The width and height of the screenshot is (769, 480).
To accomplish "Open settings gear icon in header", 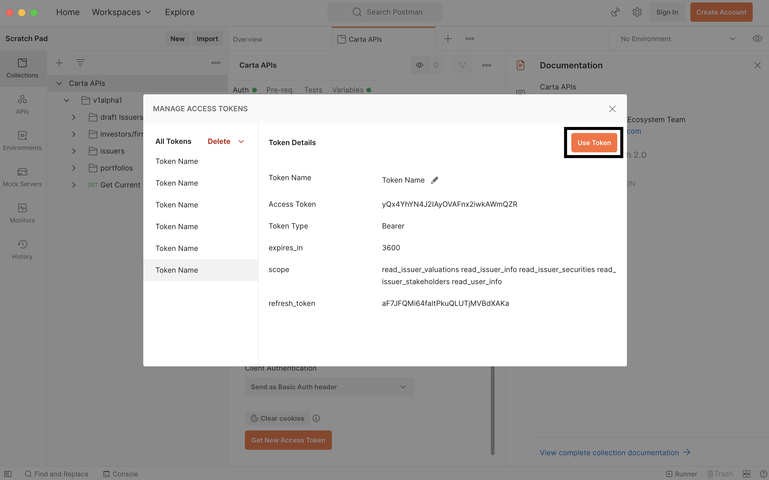I will [x=637, y=12].
